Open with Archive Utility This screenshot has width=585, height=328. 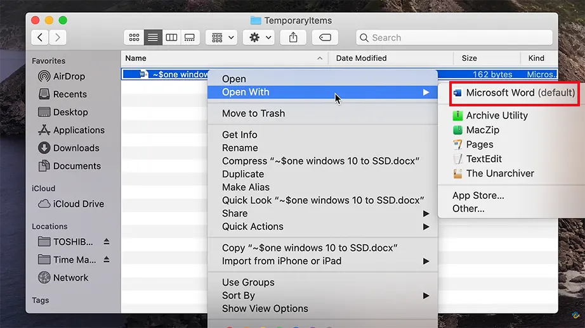coord(490,115)
